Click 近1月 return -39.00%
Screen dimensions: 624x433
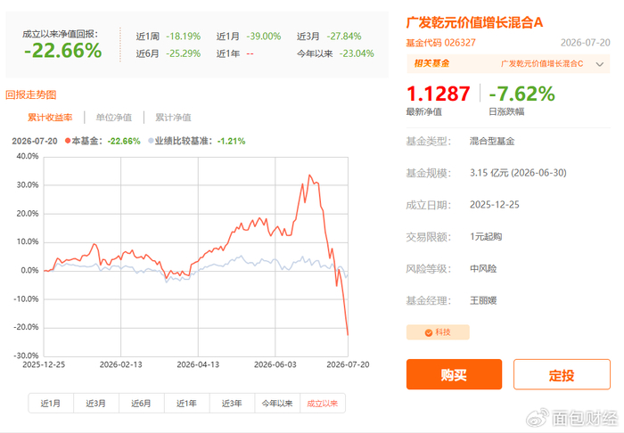[264, 37]
